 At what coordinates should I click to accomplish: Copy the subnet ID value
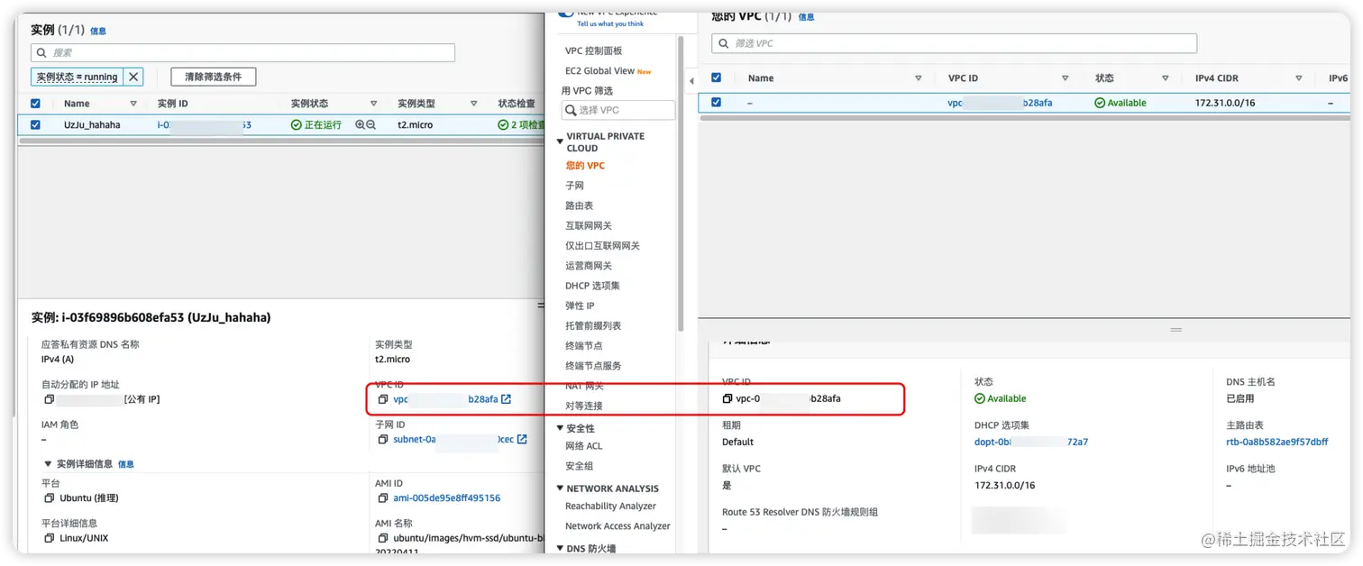pos(383,439)
